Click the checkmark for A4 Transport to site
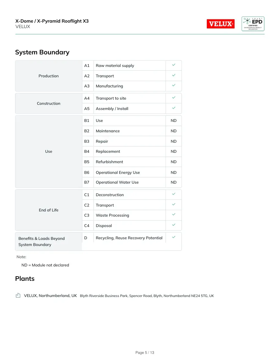This screenshot has height=363, width=280. tap(174, 97)
